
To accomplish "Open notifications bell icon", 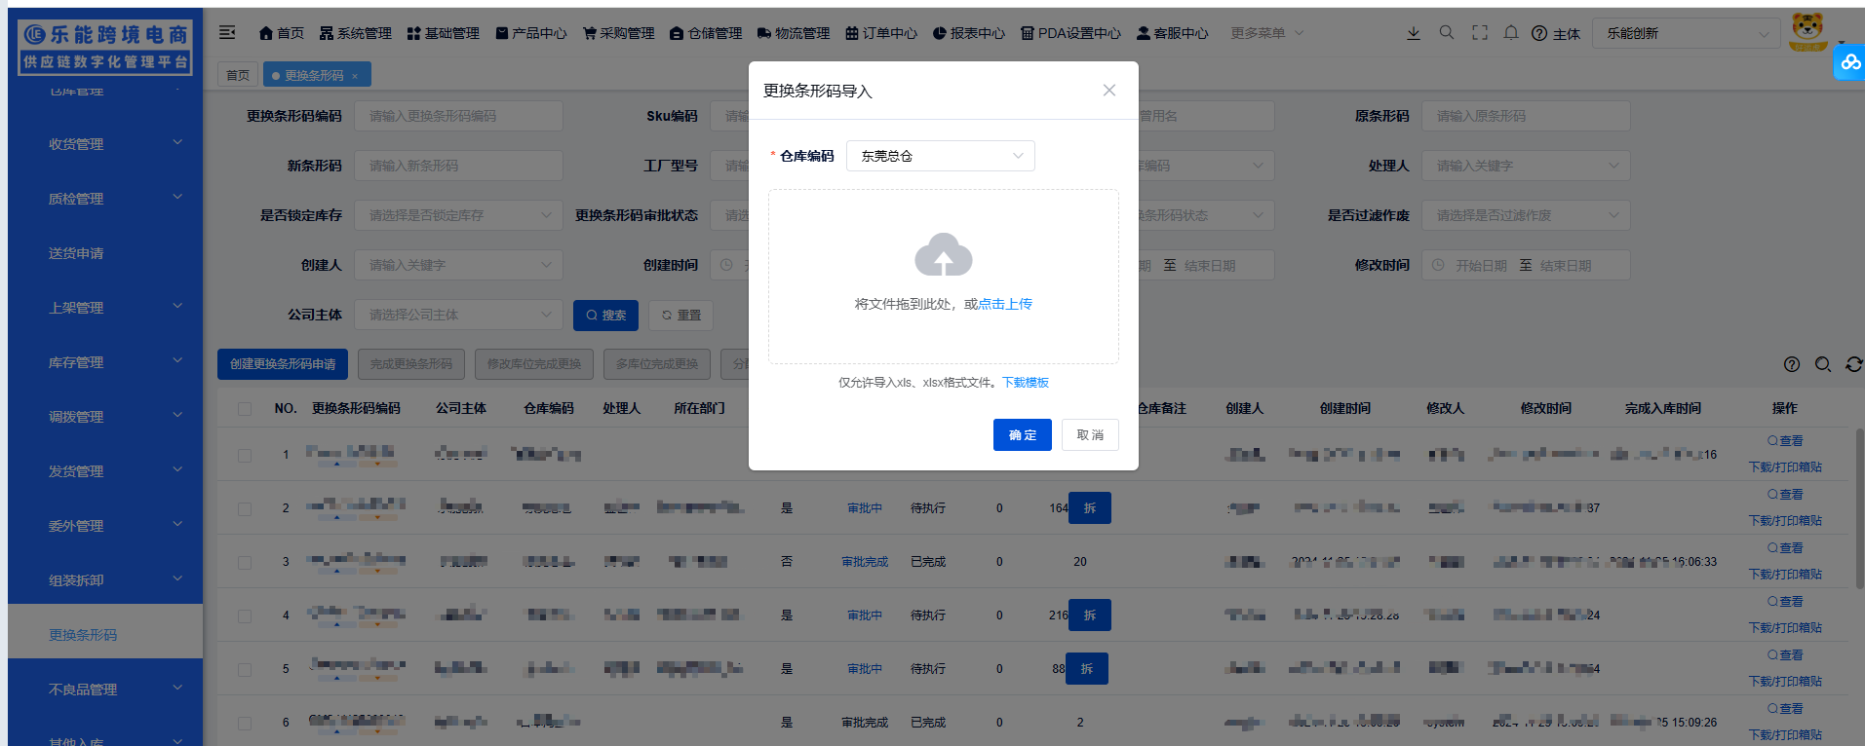I will [1511, 32].
